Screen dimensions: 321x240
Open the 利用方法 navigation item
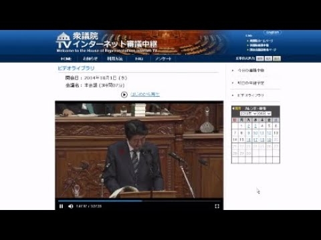pyautogui.click(x=115, y=59)
